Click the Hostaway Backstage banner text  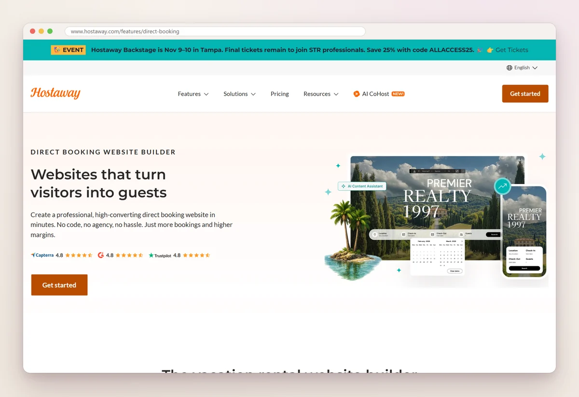coord(283,50)
